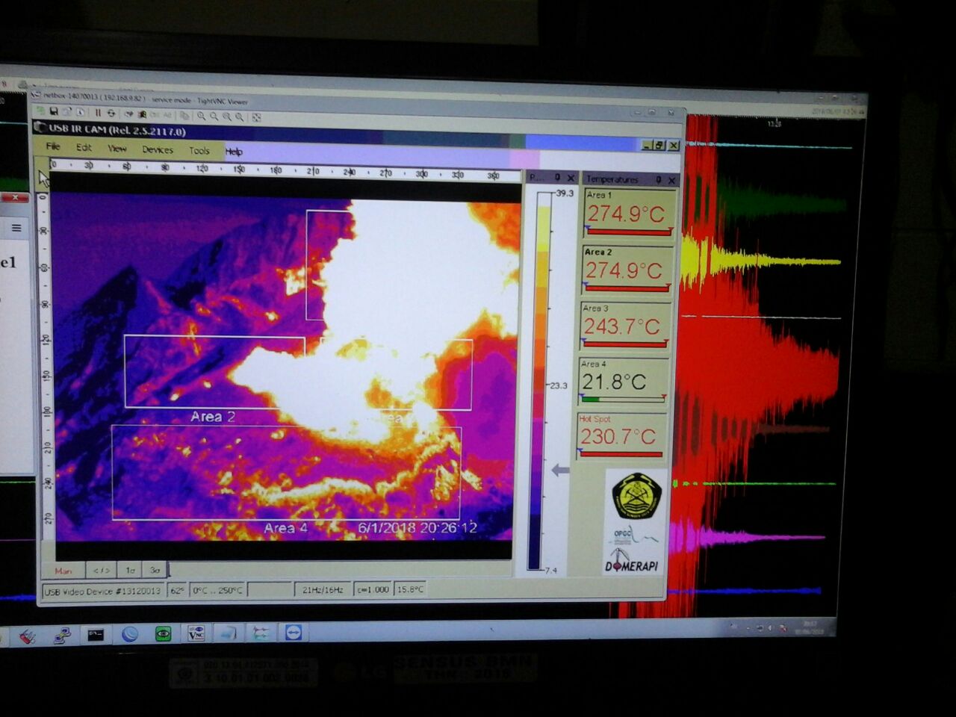
Task: Open the Devices menu
Action: pos(157,149)
